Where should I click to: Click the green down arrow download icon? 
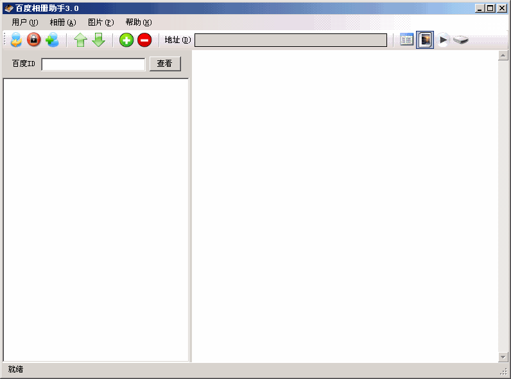click(x=98, y=40)
